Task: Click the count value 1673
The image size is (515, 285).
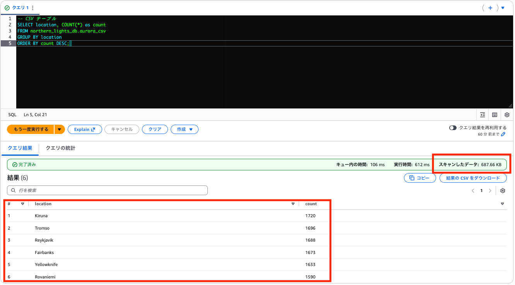Action: 310,252
